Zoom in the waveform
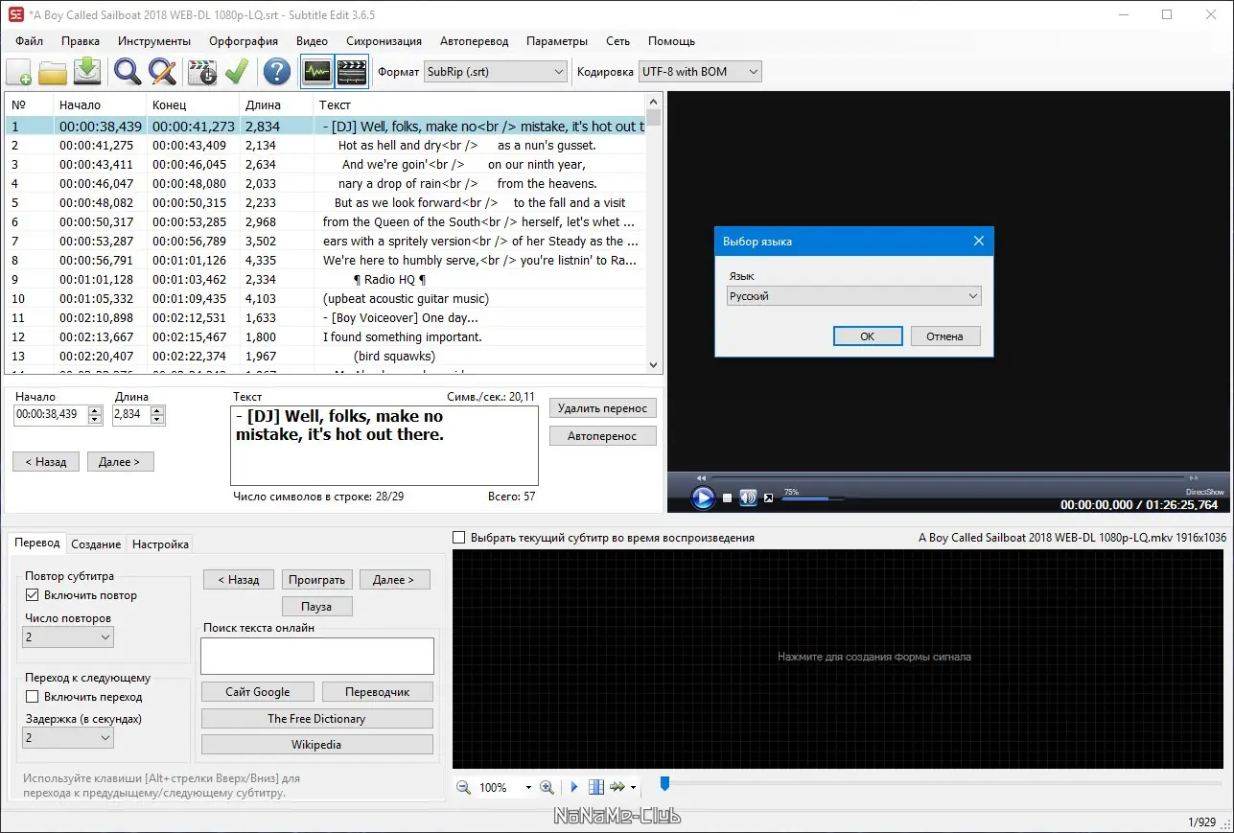This screenshot has height=833, width=1234. click(547, 787)
